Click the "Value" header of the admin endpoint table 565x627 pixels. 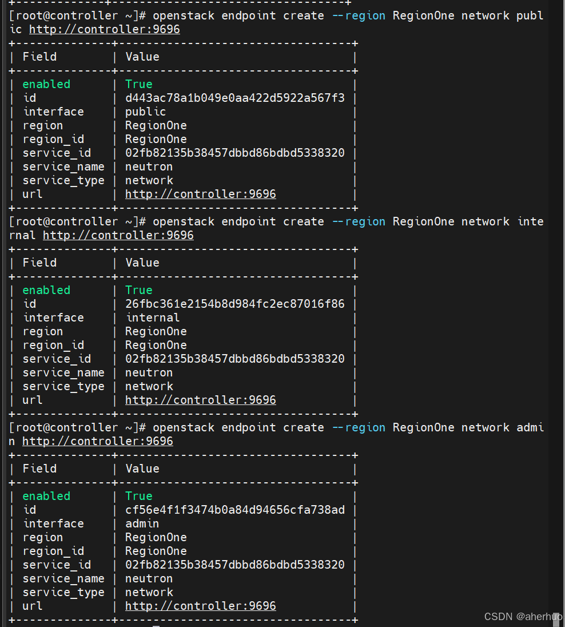pos(142,469)
